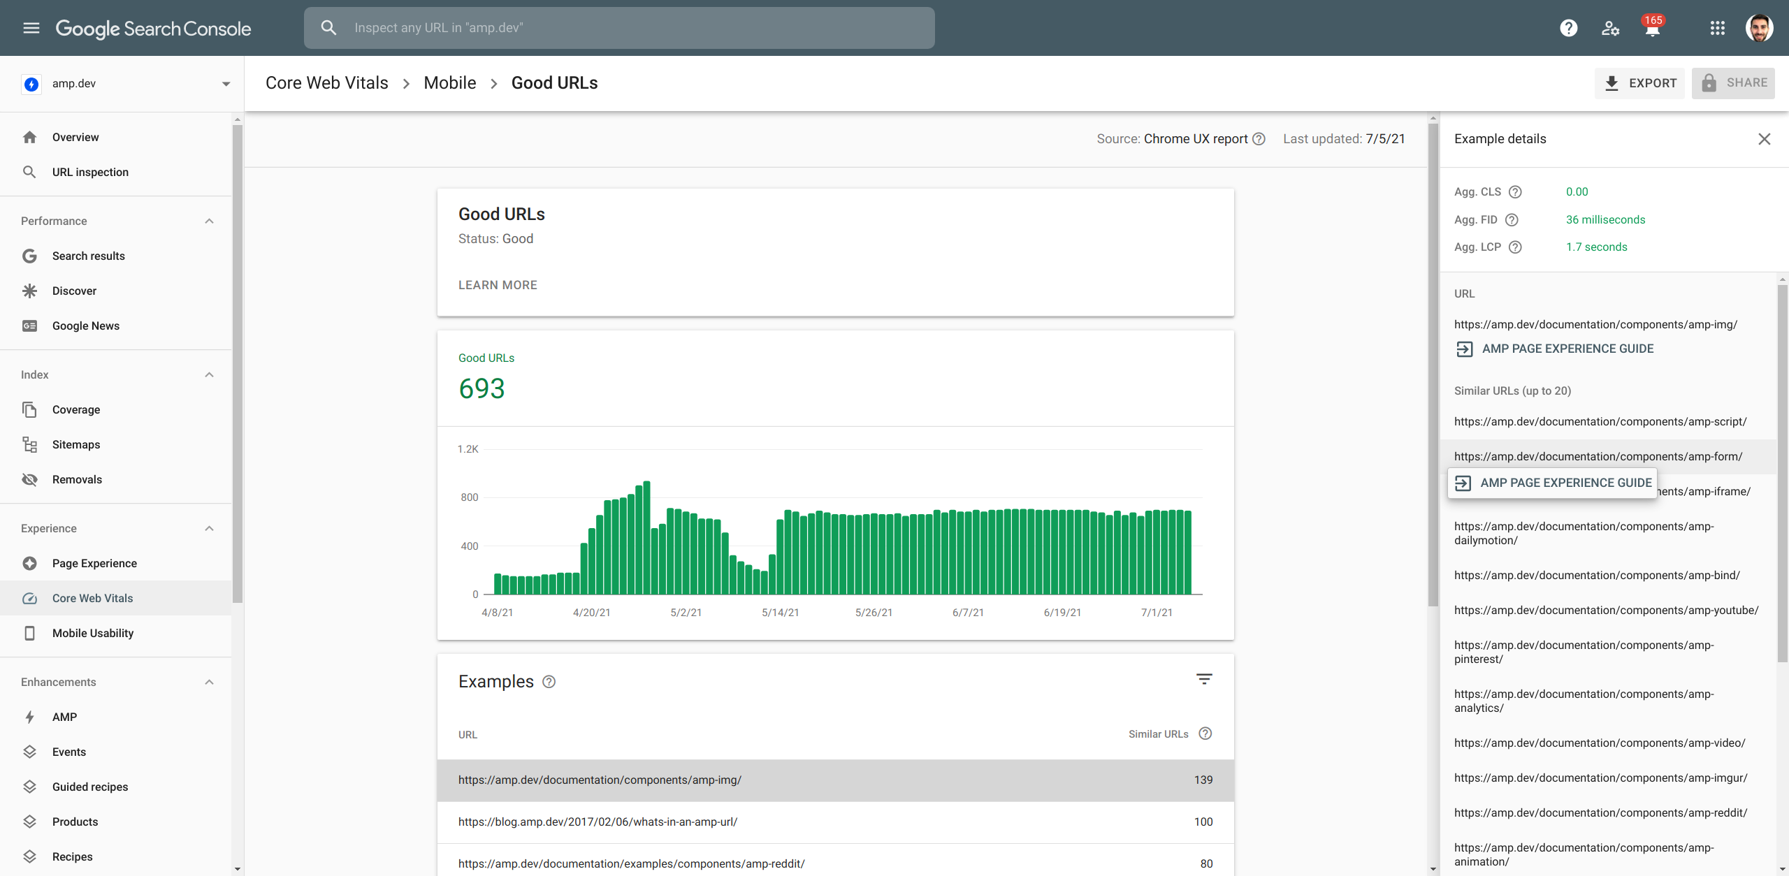
Task: Click similar URL amp-bind
Action: [x=1597, y=576]
